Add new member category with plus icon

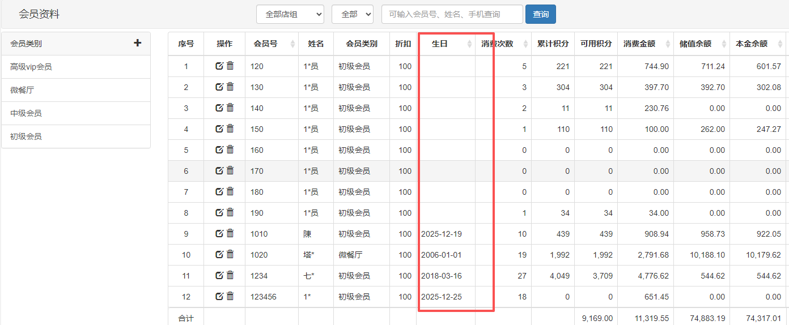tap(137, 43)
